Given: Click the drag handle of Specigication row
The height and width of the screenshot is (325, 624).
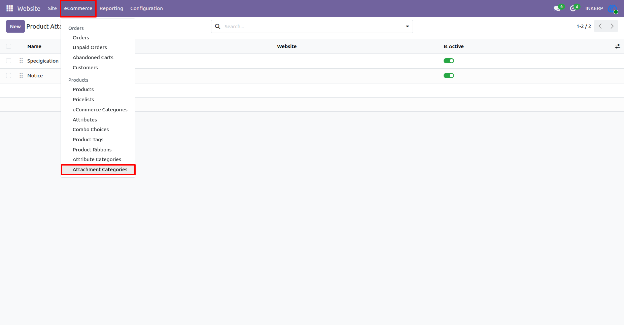Looking at the screenshot, I should coord(21,61).
